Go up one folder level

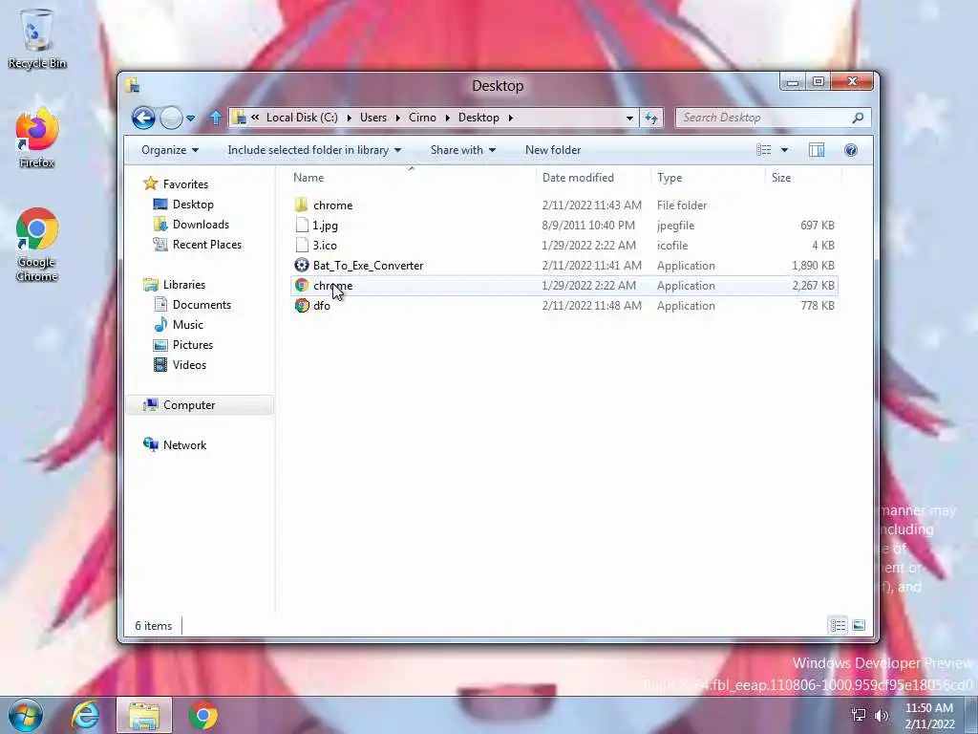tap(216, 118)
